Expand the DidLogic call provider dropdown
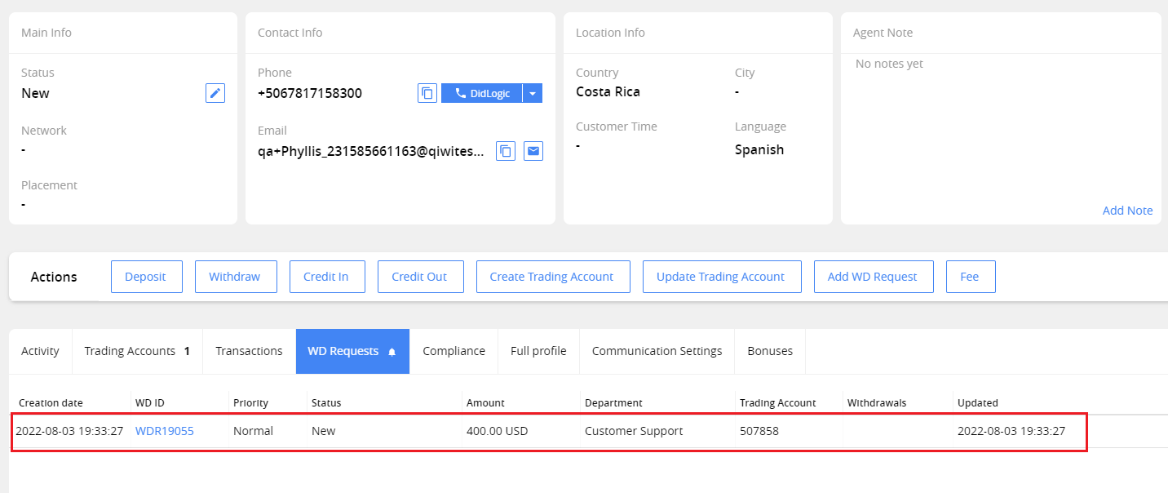Screen dimensions: 1168x493 534,92
